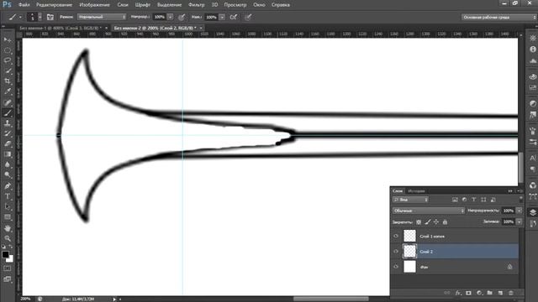Enable airbrush mode in options bar
This screenshot has width=538, height=302.
click(x=234, y=17)
